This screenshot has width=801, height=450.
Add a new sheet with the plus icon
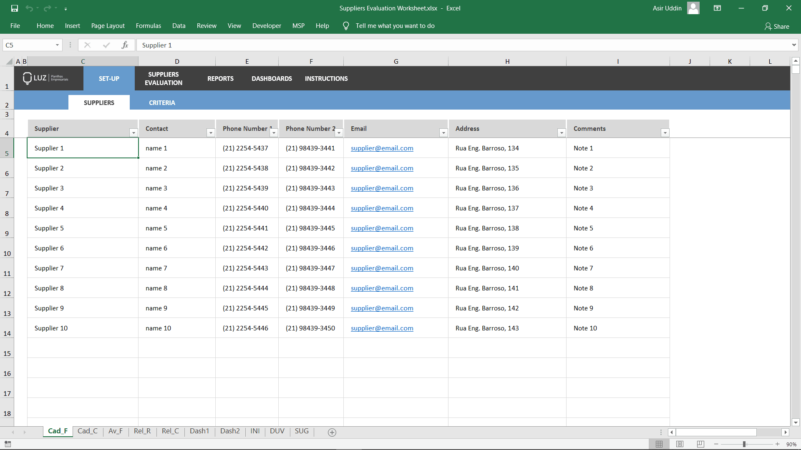332,432
